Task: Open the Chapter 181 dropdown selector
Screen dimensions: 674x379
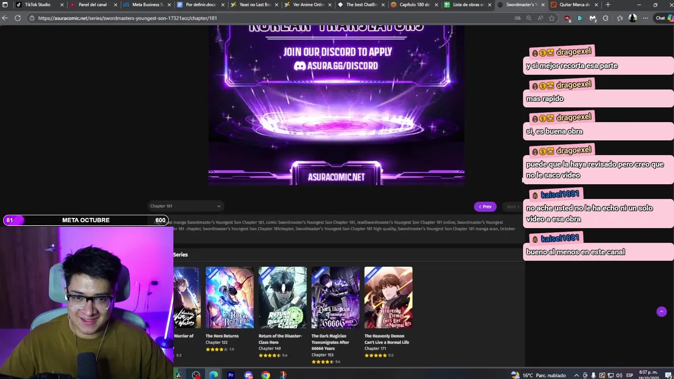Action: click(185, 206)
